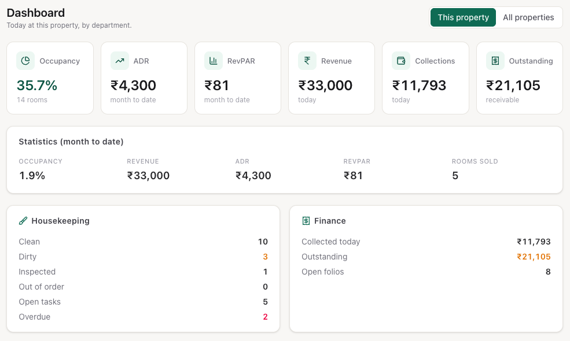Click the Collected today amount ₹11,793
Screen dimensions: 570x341
click(534, 242)
